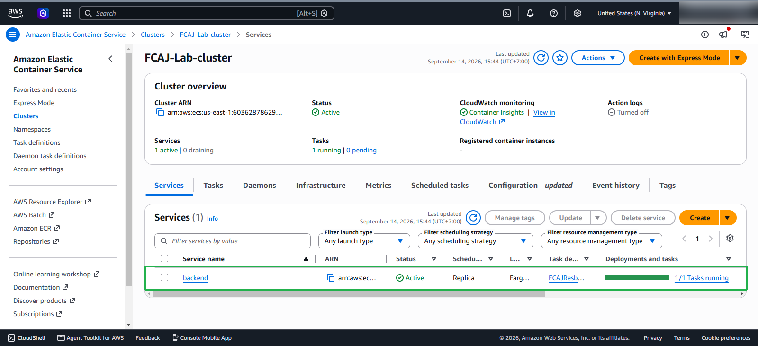Open the services grid menu icon
758x346 pixels.
tap(67, 13)
